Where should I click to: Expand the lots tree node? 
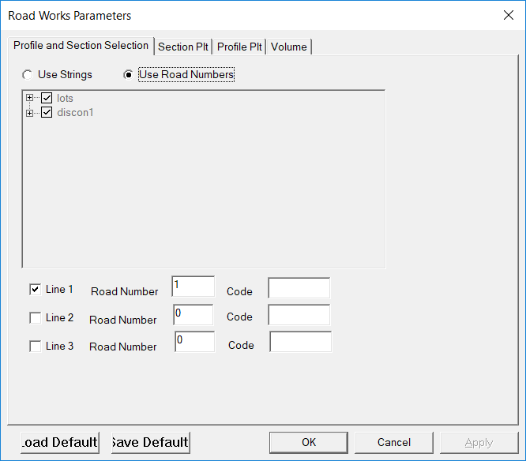click(x=30, y=99)
